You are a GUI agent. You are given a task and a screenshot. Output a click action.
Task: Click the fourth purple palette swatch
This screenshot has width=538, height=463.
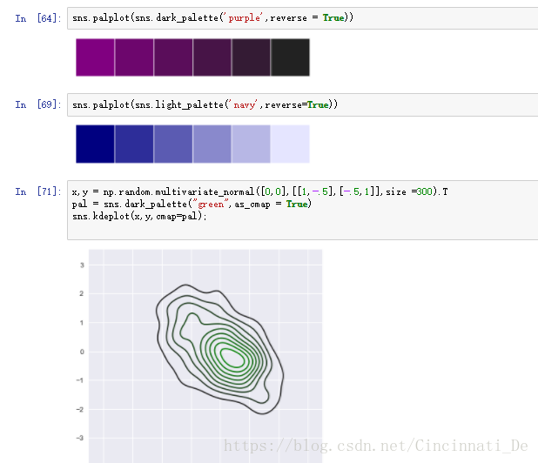[x=212, y=57]
